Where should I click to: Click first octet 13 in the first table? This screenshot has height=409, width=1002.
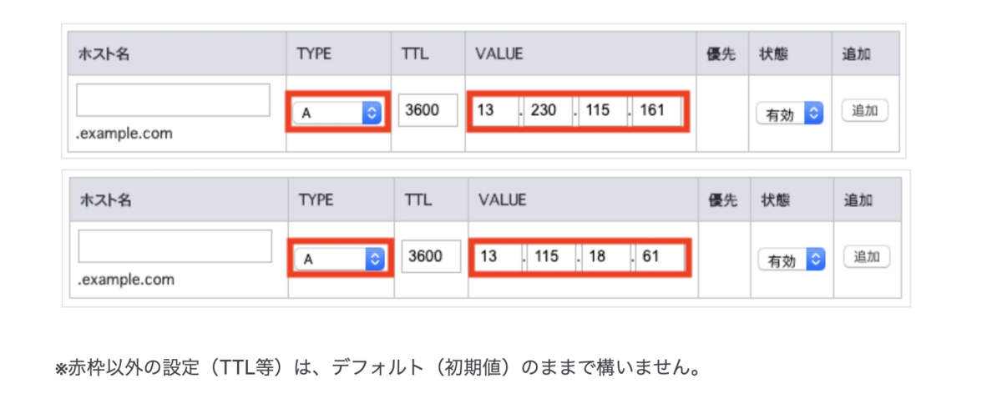coord(494,111)
